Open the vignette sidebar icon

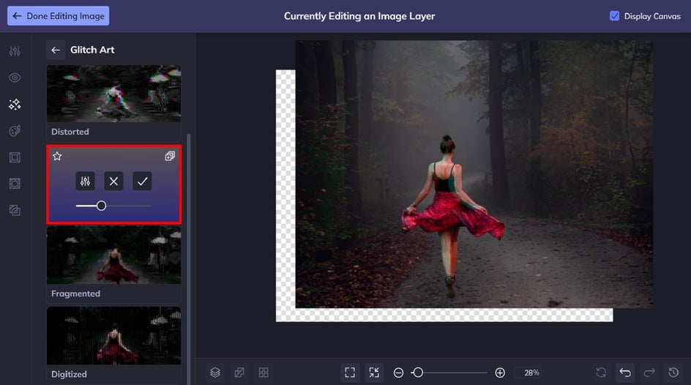click(15, 184)
